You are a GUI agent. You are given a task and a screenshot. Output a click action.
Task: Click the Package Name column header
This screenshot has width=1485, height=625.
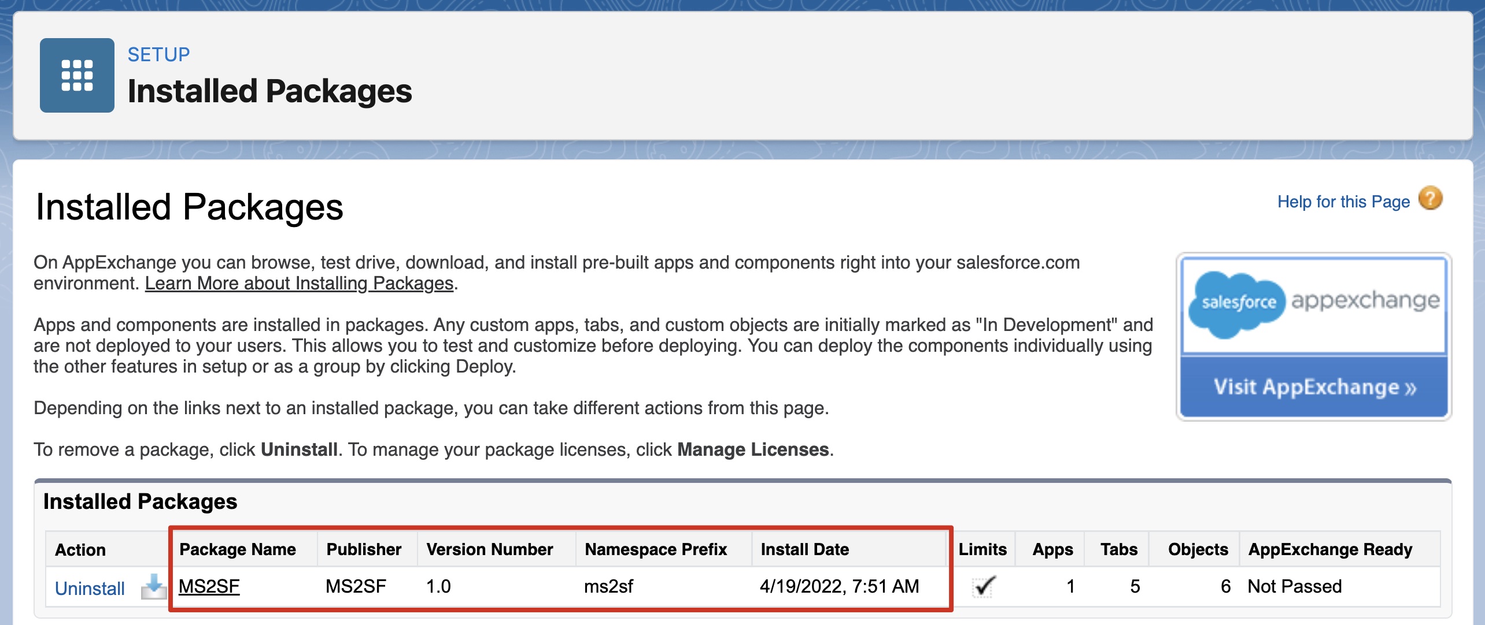(x=238, y=549)
